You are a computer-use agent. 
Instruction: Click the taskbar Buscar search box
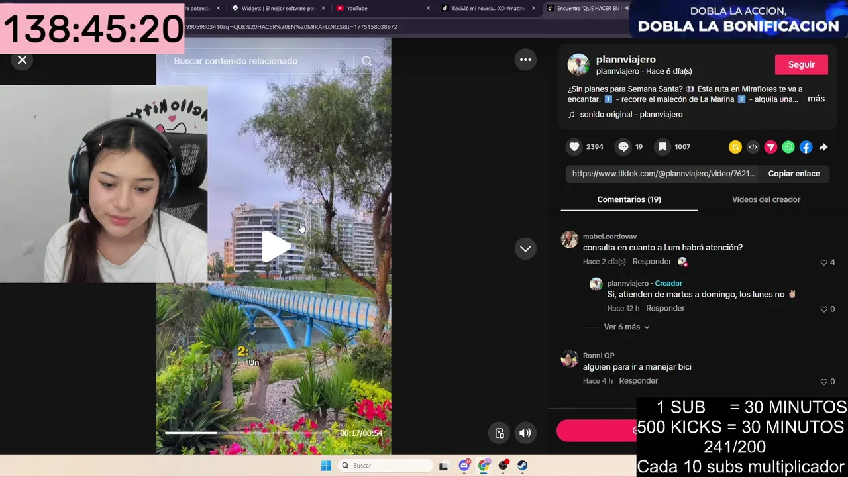386,466
